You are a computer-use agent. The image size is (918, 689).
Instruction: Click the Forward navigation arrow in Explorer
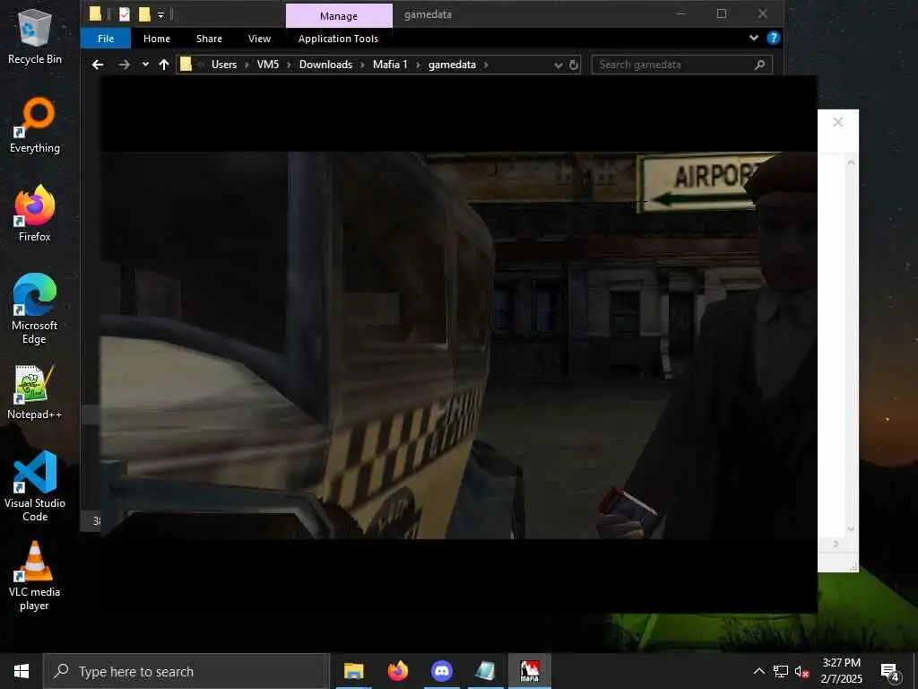pyautogui.click(x=124, y=65)
